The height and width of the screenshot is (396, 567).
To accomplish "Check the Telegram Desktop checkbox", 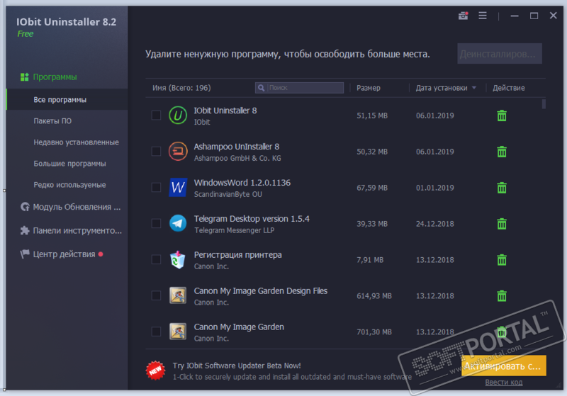I will pyautogui.click(x=156, y=224).
